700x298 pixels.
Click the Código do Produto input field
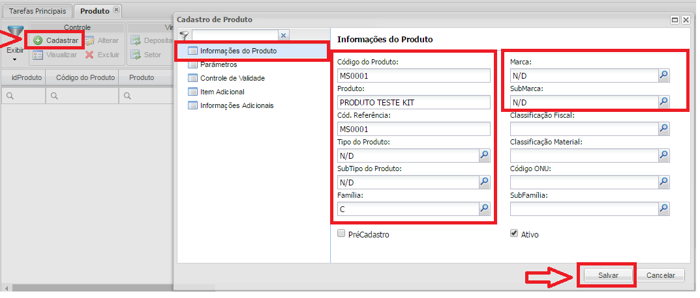click(414, 75)
